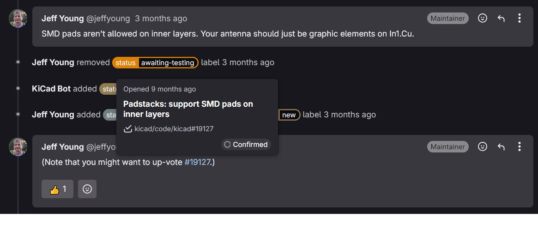Screen dimensions: 538x225
Task: Reply to the up-vote #19127 comment
Action: coord(502,146)
